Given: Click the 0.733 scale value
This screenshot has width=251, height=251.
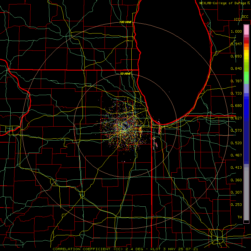Looking at the screenshot, I should click(x=236, y=93).
